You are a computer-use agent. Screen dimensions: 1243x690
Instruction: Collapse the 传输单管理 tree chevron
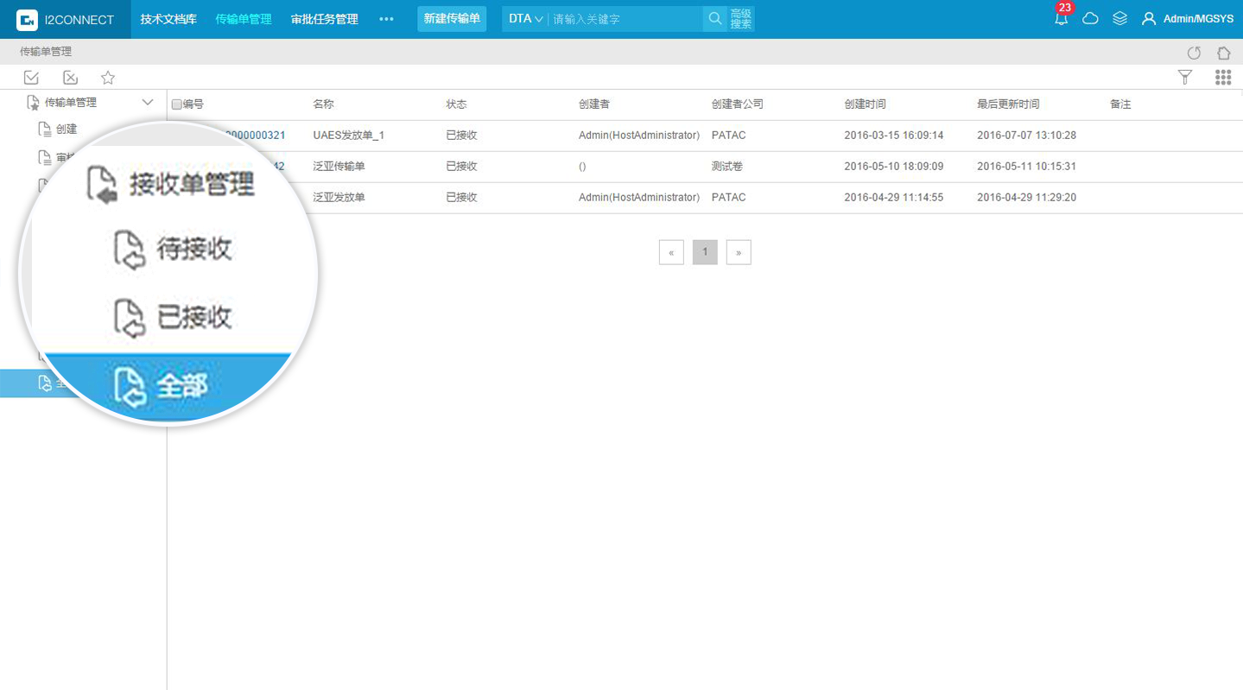tap(148, 102)
